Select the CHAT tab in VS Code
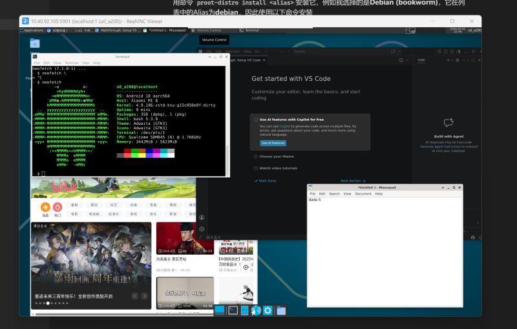This screenshot has width=517, height=329. pos(421,60)
